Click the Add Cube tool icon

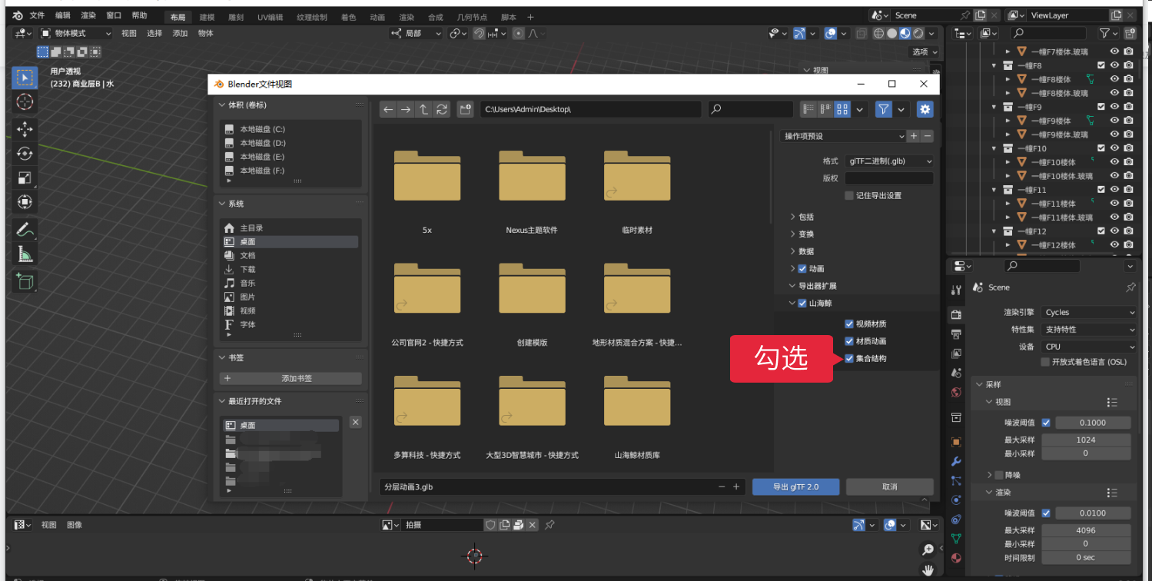(x=25, y=281)
